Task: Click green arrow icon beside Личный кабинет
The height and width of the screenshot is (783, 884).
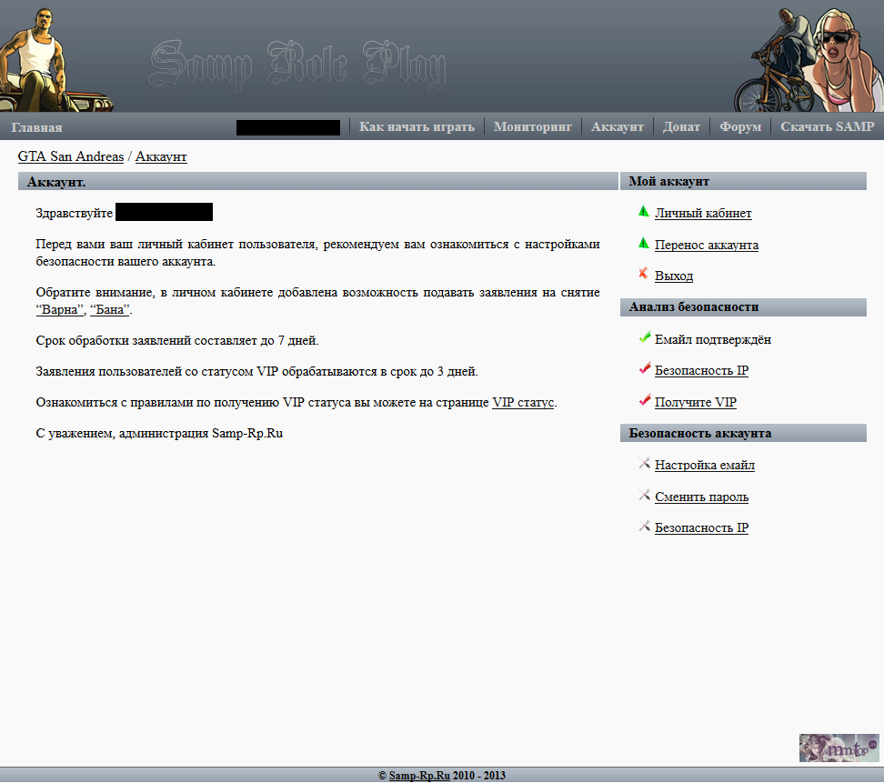Action: click(x=644, y=212)
